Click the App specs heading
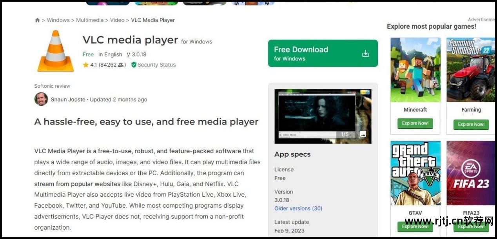 (x=292, y=154)
